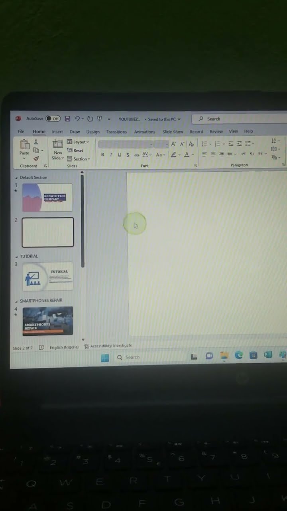Switch to the Home tab
287x511 pixels.
[x=39, y=132]
